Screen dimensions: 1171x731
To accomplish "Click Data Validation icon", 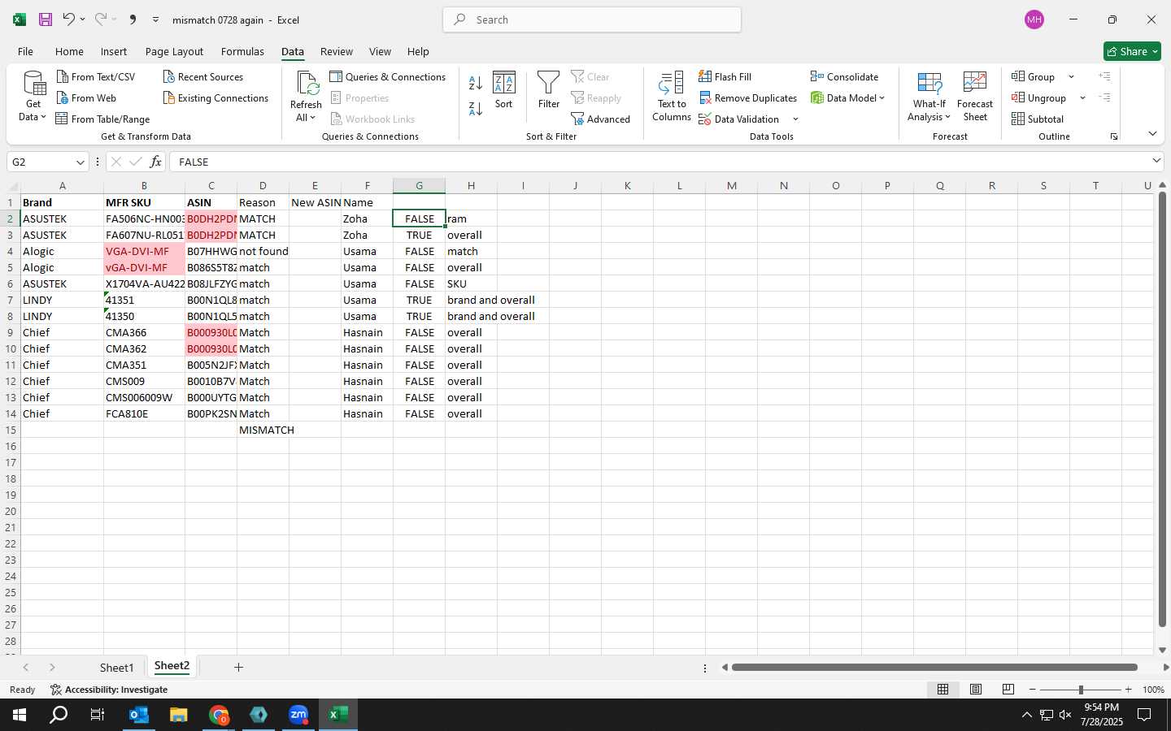I will [x=705, y=119].
